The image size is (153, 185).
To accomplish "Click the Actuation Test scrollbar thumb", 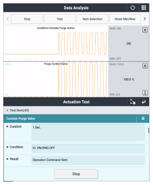I will 149,130.
